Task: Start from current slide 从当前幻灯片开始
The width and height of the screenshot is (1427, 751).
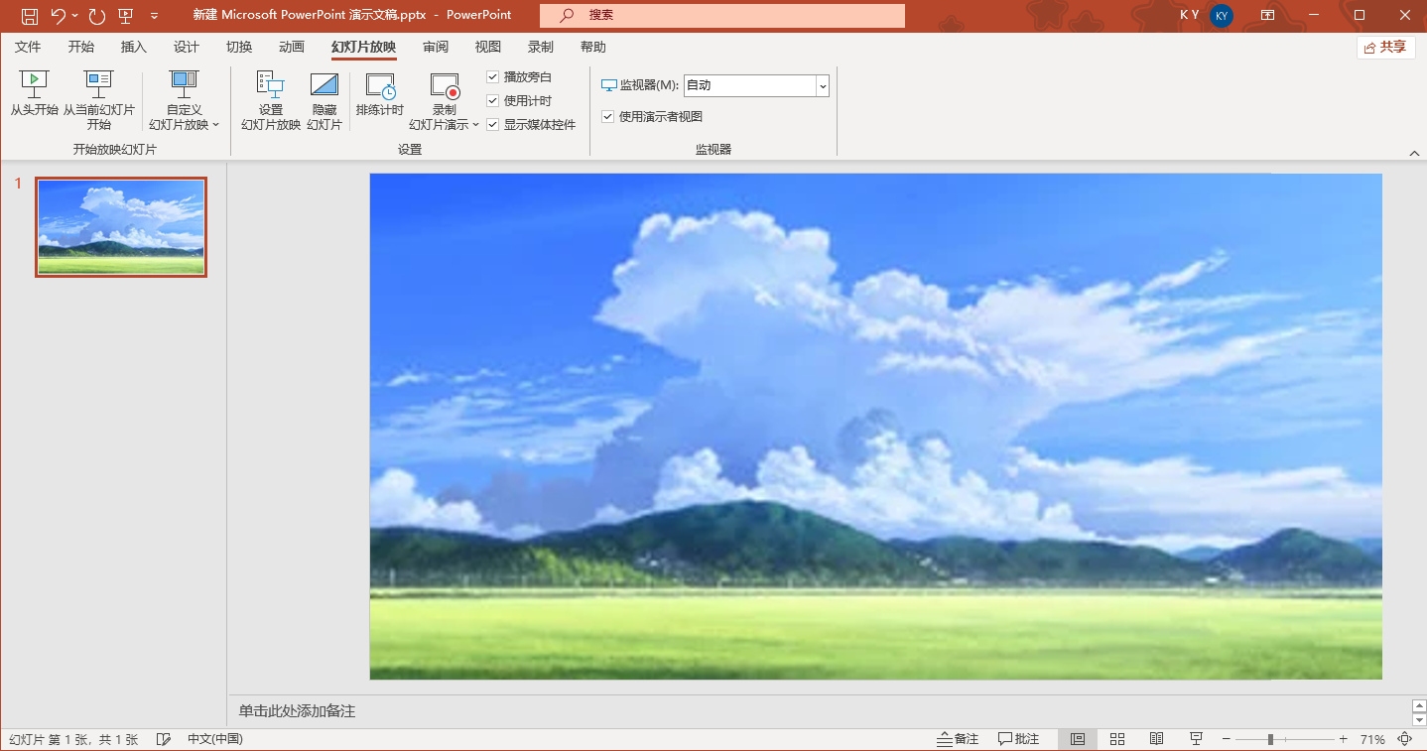Action: (99, 101)
